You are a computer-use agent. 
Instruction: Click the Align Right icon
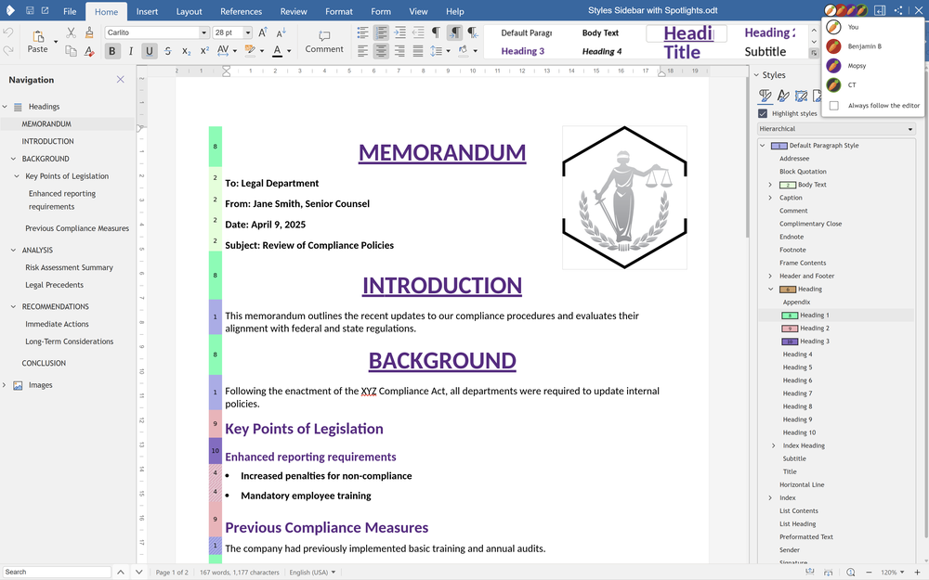coord(399,51)
